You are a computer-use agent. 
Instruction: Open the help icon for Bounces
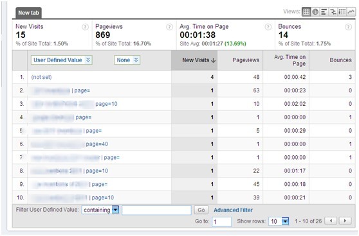point(348,27)
